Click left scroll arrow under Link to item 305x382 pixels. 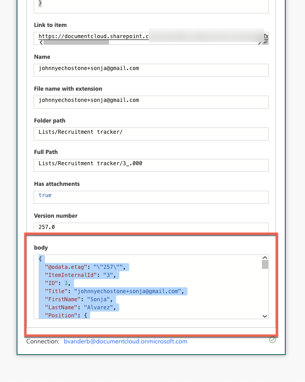click(x=41, y=42)
